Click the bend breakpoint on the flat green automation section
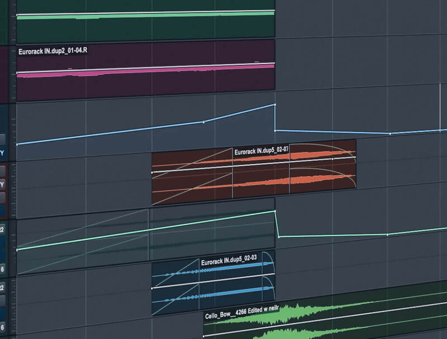 click(387, 235)
